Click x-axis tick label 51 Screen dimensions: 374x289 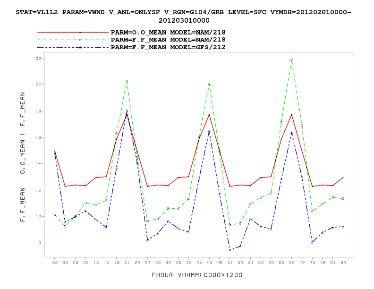[230, 263]
